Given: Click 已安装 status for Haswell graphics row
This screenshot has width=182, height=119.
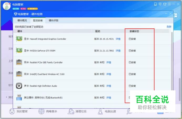Looking at the screenshot, I should [132, 39].
